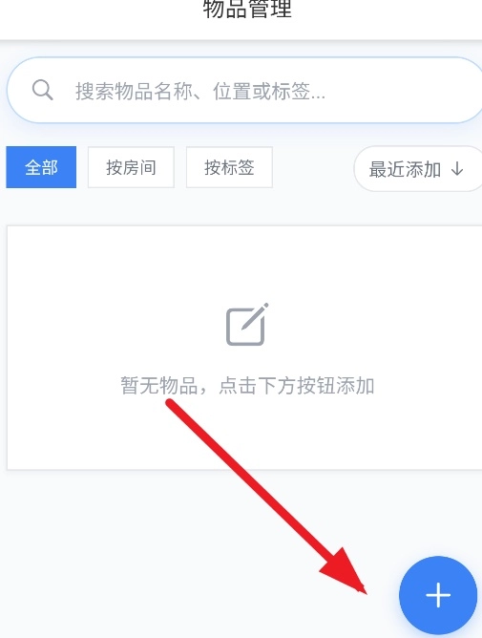Click the 物品管理 page title

pos(247,9)
